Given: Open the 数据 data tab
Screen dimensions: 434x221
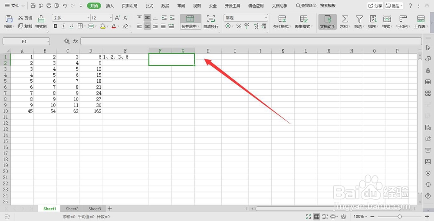Looking at the screenshot, I should pyautogui.click(x=165, y=6).
